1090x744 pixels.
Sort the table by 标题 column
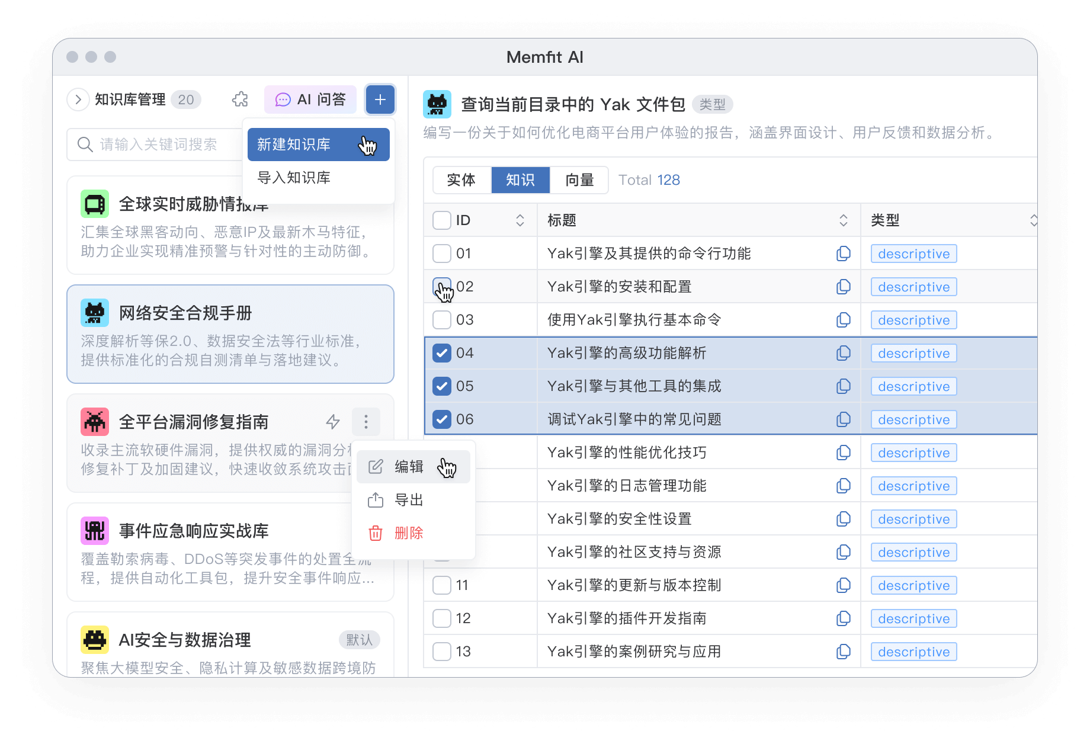click(843, 220)
